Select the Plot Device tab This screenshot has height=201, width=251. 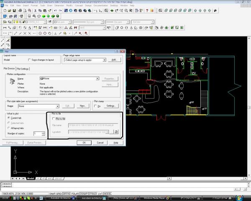[x=9, y=68]
